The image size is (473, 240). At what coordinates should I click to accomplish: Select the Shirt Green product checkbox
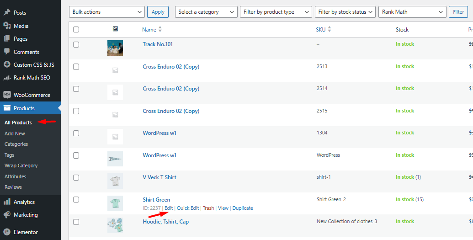point(76,200)
